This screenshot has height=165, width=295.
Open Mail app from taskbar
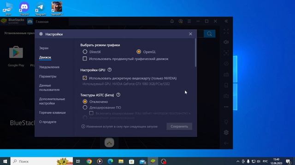click(142, 161)
